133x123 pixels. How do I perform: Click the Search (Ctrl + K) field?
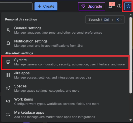point(105,19)
